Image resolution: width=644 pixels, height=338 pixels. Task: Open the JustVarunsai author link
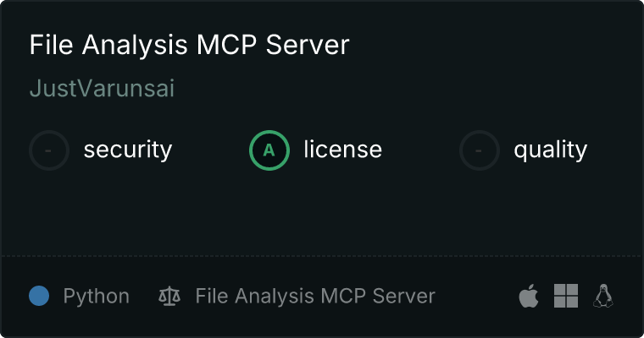click(102, 89)
